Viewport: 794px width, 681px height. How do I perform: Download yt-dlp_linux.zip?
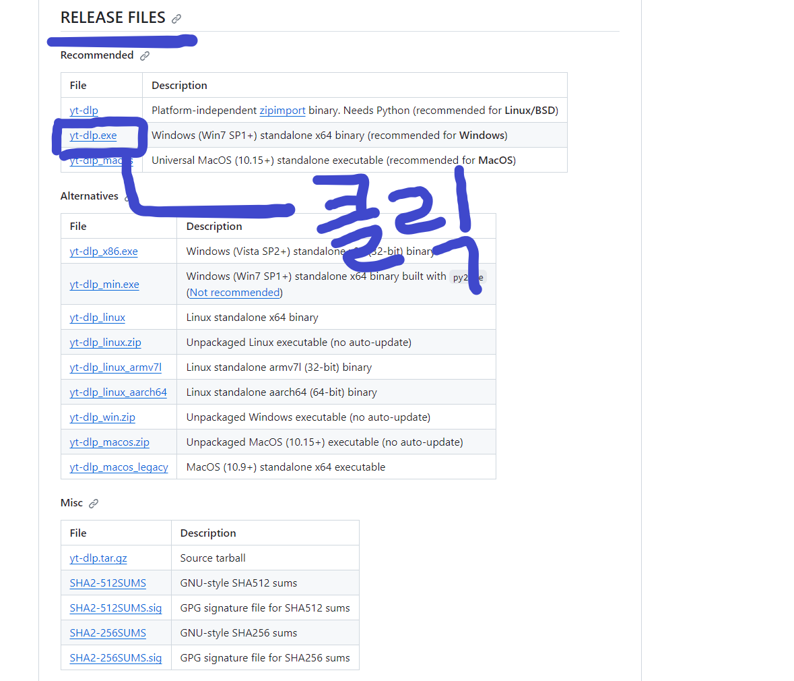(105, 343)
